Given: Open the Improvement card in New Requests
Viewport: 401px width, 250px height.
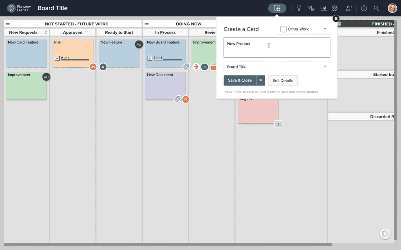Looking at the screenshot, I should point(27,86).
